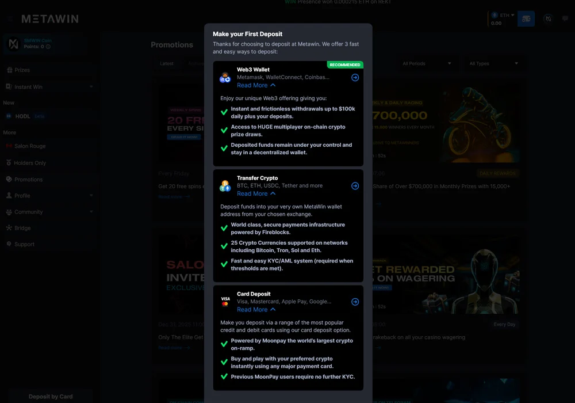Open the blue wallet button in header

(x=526, y=19)
